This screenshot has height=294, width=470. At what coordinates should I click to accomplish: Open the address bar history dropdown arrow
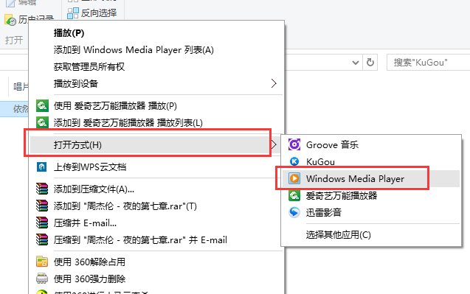(356, 63)
